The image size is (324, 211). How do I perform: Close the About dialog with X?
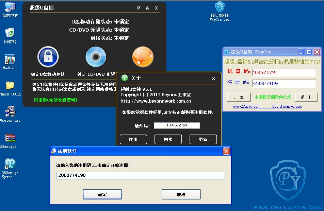[213, 78]
